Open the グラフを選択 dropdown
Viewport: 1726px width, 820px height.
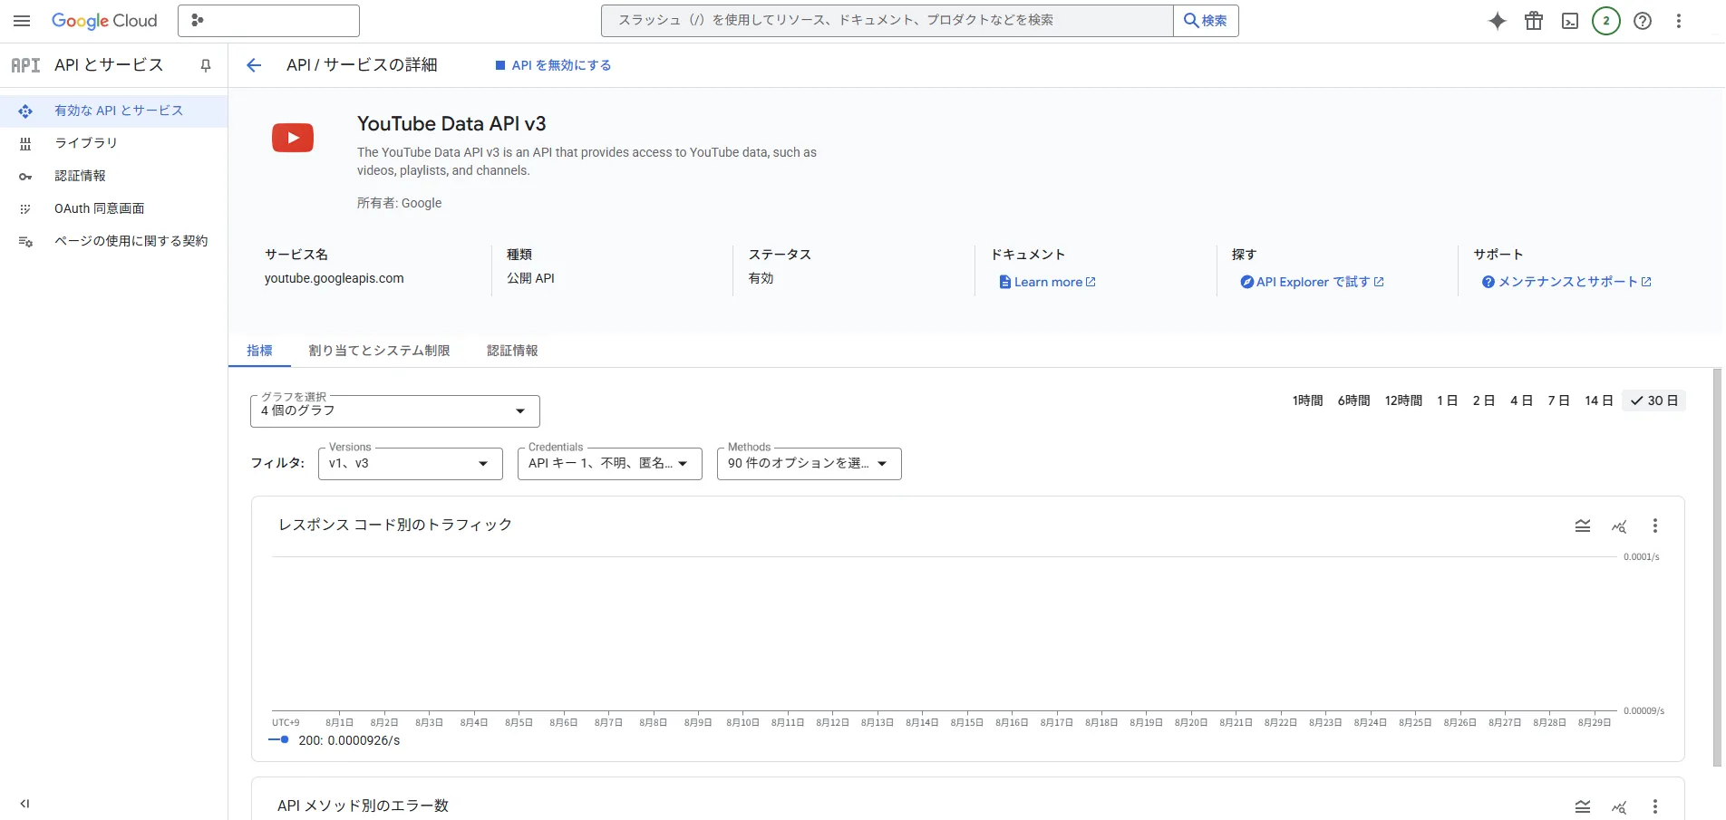pos(395,411)
